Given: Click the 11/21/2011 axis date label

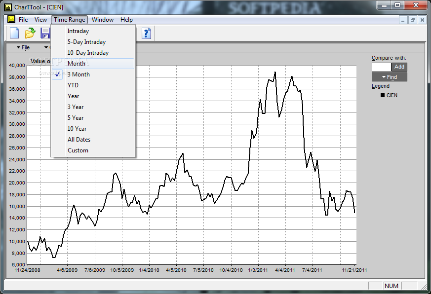Looking at the screenshot, I should [354, 270].
